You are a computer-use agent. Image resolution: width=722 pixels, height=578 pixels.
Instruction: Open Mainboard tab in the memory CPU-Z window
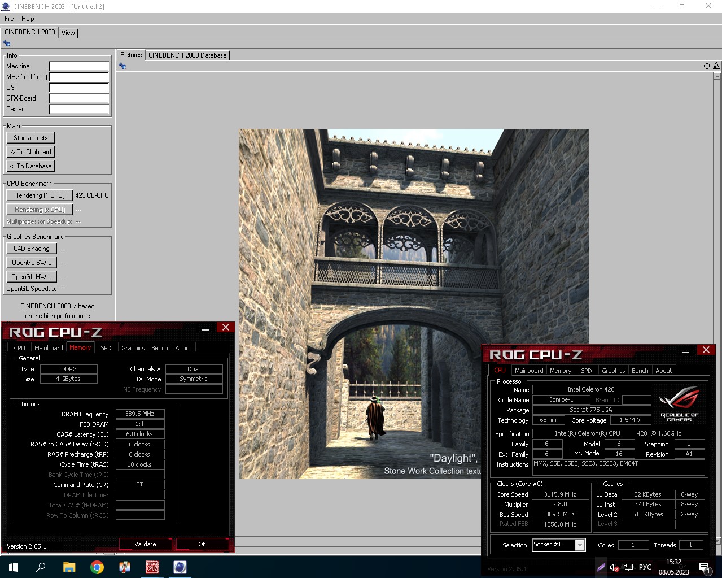49,348
